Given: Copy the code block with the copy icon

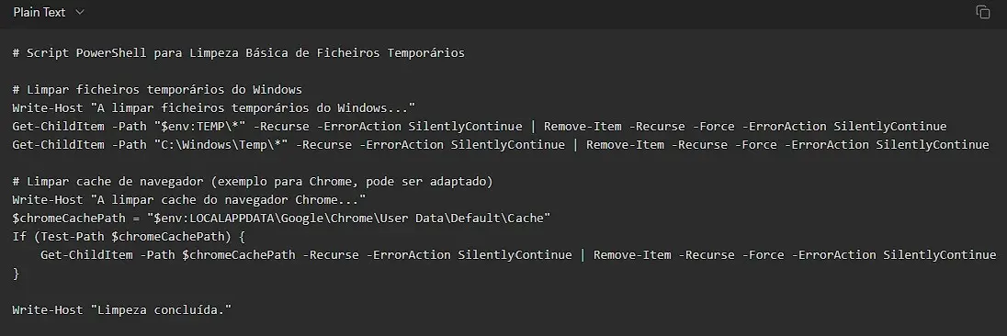Looking at the screenshot, I should point(982,12).
